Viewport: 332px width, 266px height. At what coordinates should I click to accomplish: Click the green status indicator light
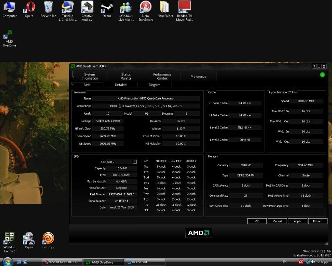[x=322, y=75]
